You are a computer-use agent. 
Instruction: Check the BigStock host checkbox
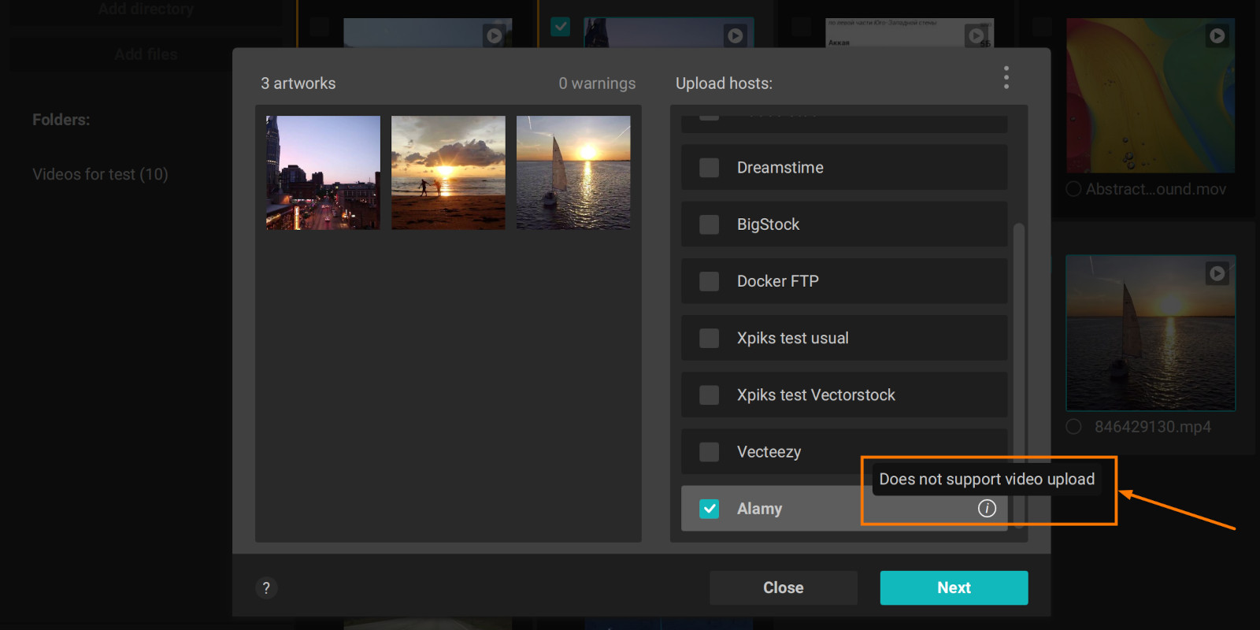point(709,224)
